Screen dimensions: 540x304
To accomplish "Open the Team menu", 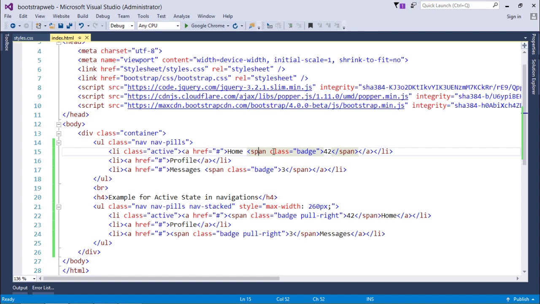I will tap(124, 16).
